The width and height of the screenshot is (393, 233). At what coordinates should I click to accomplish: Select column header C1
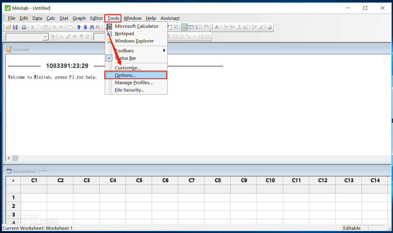click(x=34, y=180)
